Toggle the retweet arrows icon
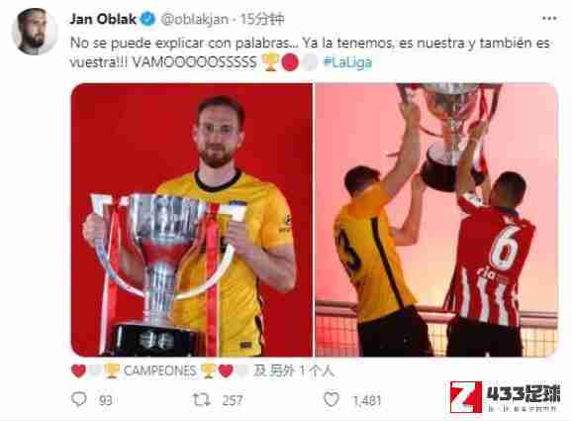The image size is (572, 421). tap(201, 400)
